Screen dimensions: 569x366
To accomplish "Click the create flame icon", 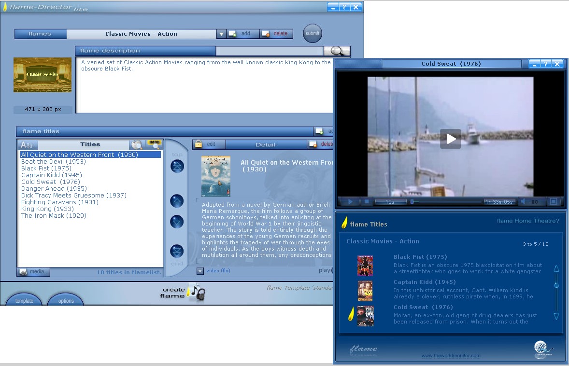I will 196,292.
